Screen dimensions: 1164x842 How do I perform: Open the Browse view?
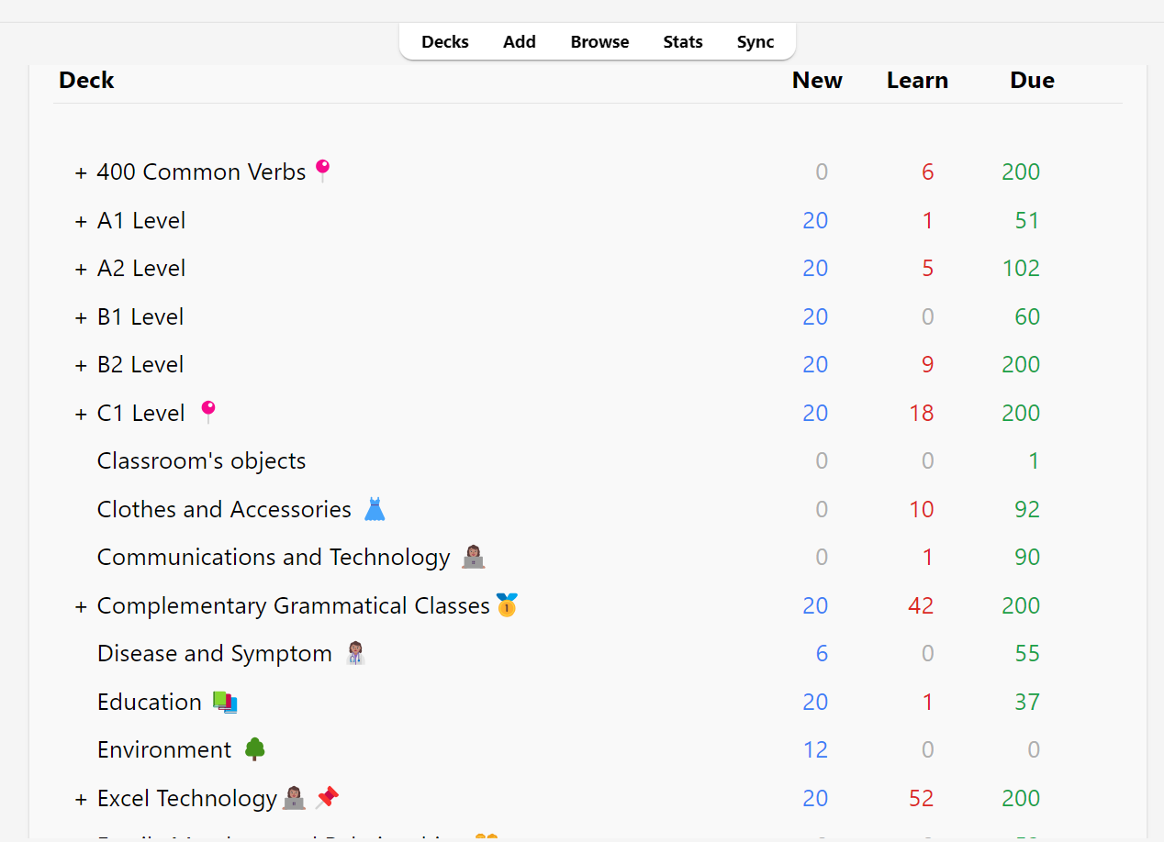pyautogui.click(x=599, y=42)
